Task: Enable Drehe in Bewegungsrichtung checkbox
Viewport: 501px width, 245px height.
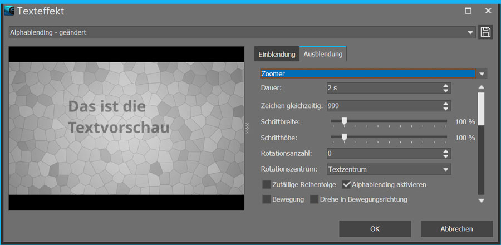Action: click(314, 199)
